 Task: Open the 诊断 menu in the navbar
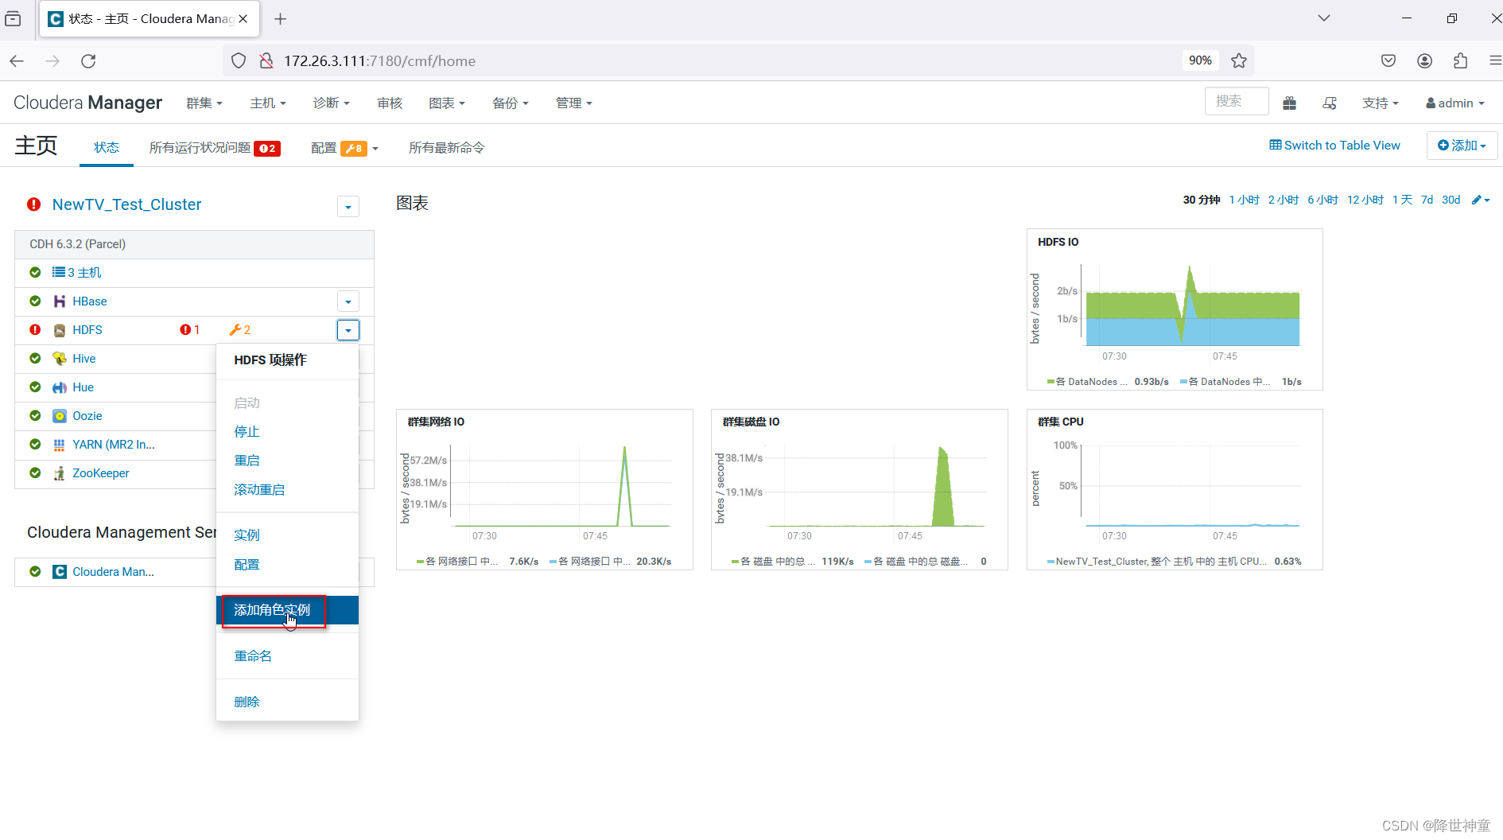(x=332, y=103)
